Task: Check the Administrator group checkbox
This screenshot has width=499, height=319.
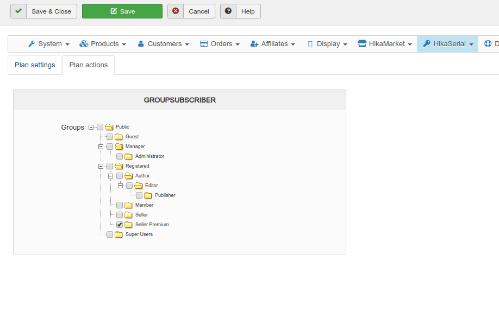Action: coord(120,156)
